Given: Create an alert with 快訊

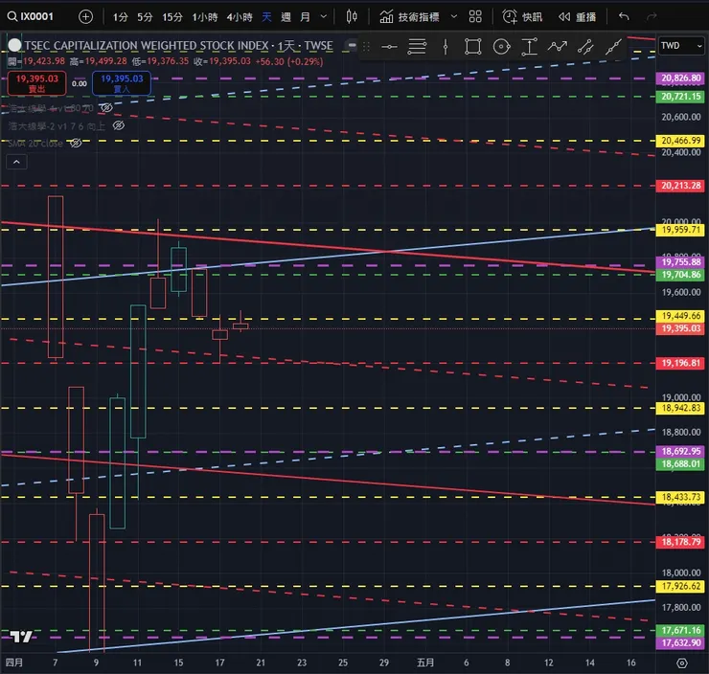Looking at the screenshot, I should [522, 16].
